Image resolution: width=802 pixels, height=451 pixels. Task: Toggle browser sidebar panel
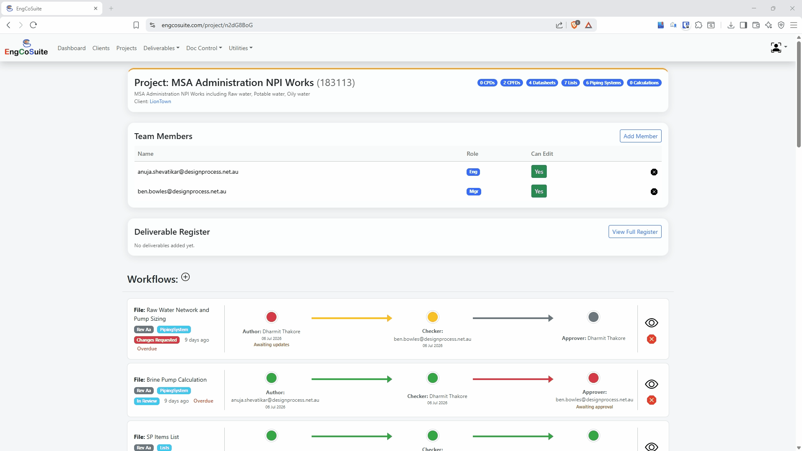click(744, 25)
